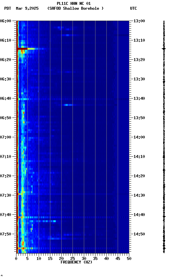Image resolution: width=178 pixels, height=279 pixels.
Task: Click the 07:40 PDT time label
Action: 5,215
